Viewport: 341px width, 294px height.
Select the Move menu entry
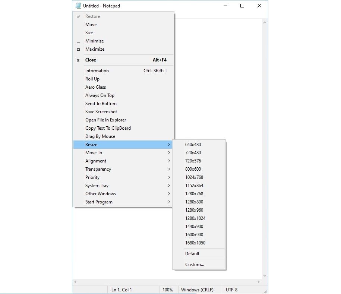[x=123, y=25]
